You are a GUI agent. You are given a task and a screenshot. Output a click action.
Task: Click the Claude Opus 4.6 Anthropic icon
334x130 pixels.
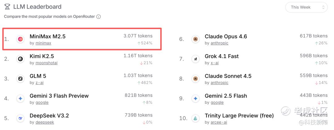click(x=195, y=39)
